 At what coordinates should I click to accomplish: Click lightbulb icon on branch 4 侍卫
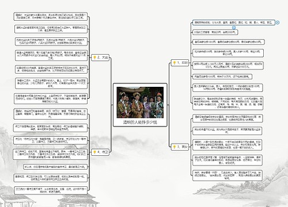coord(94,152)
